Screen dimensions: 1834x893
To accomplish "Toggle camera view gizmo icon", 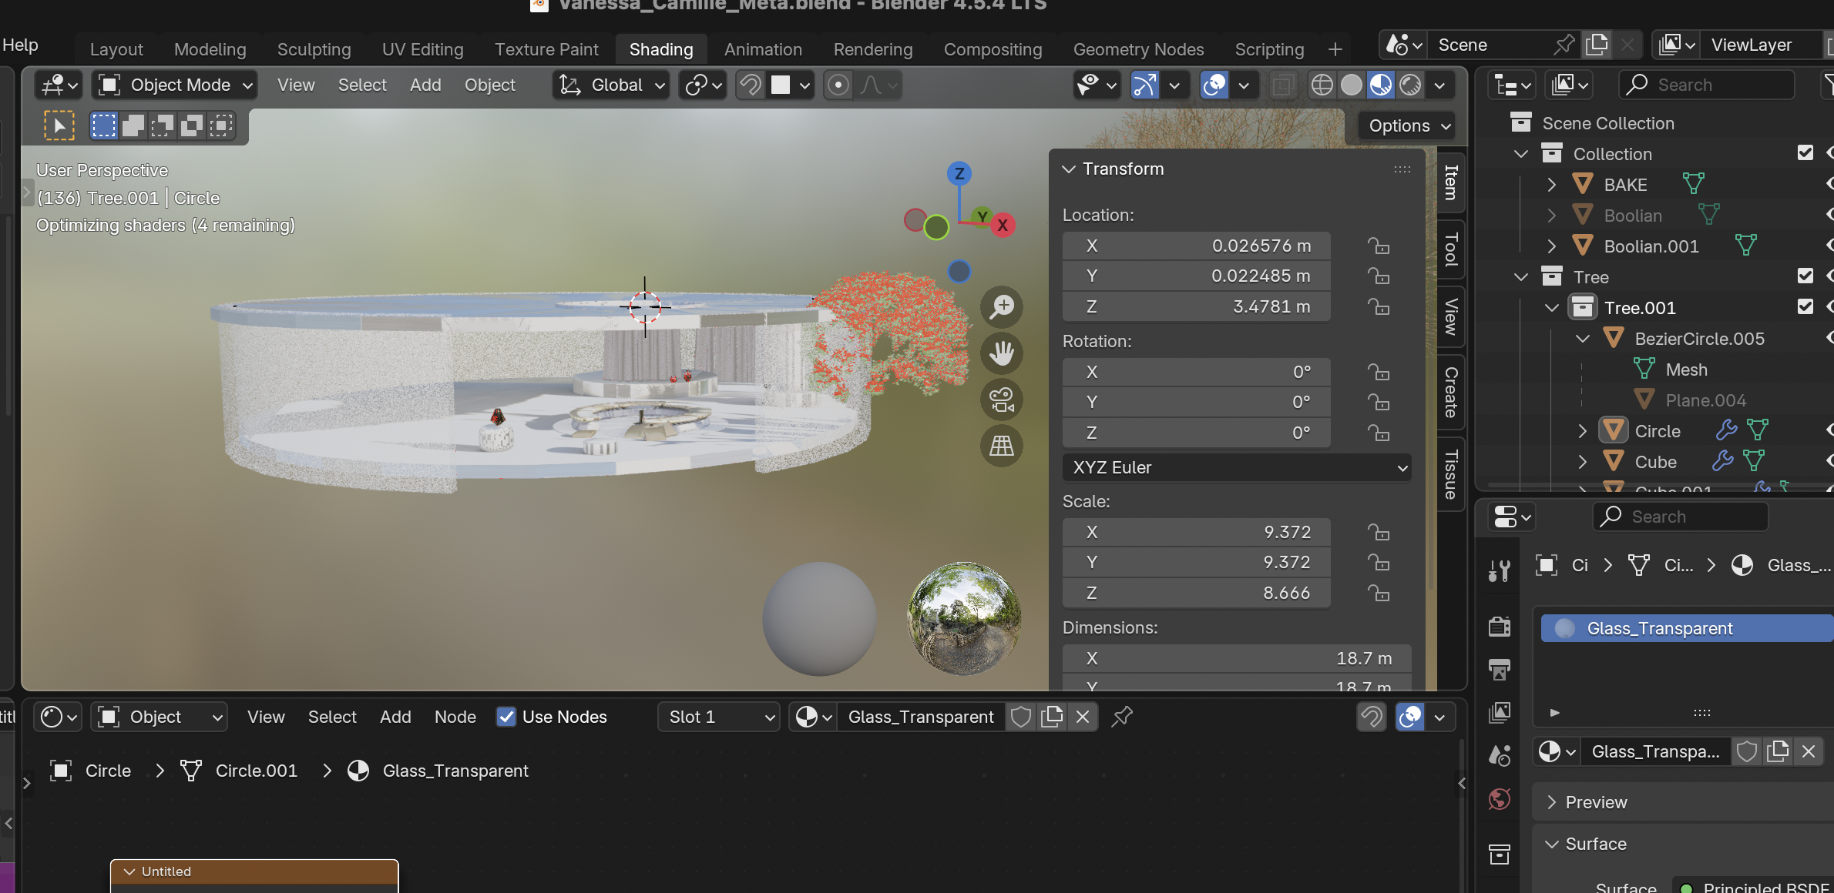I will pos(1001,400).
